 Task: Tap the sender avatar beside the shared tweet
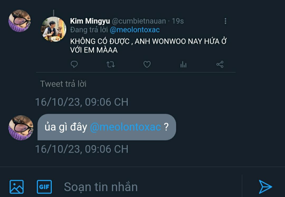click(20, 21)
